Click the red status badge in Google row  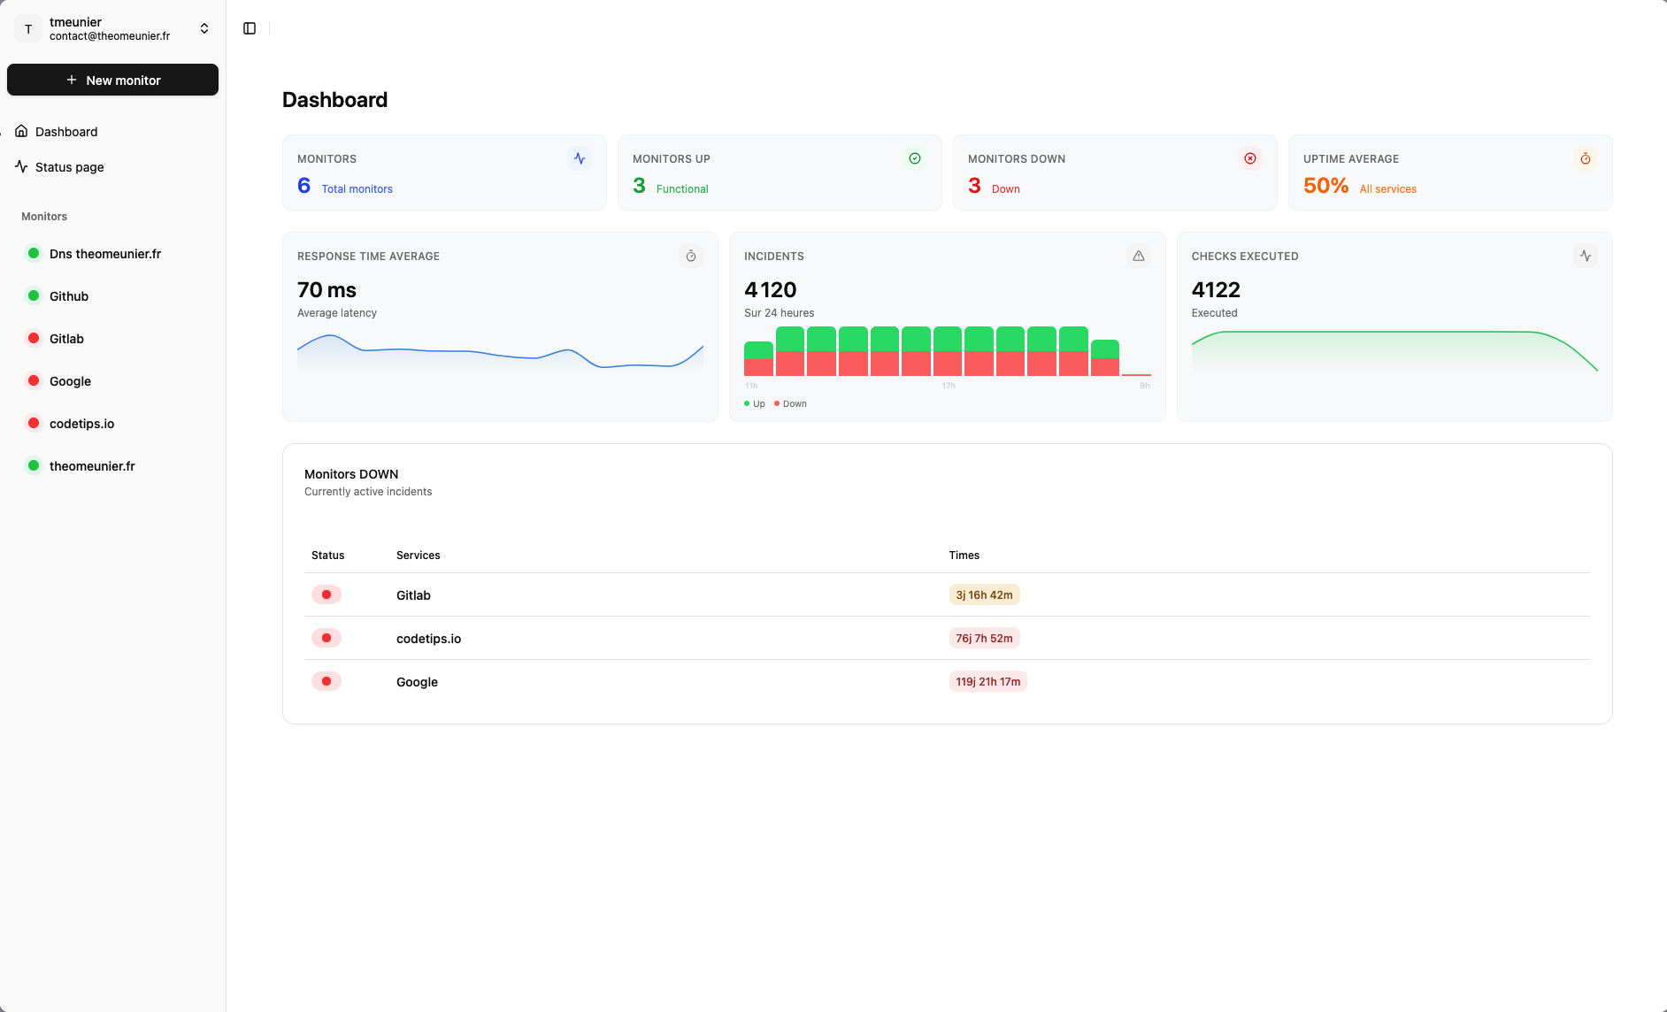tap(326, 681)
